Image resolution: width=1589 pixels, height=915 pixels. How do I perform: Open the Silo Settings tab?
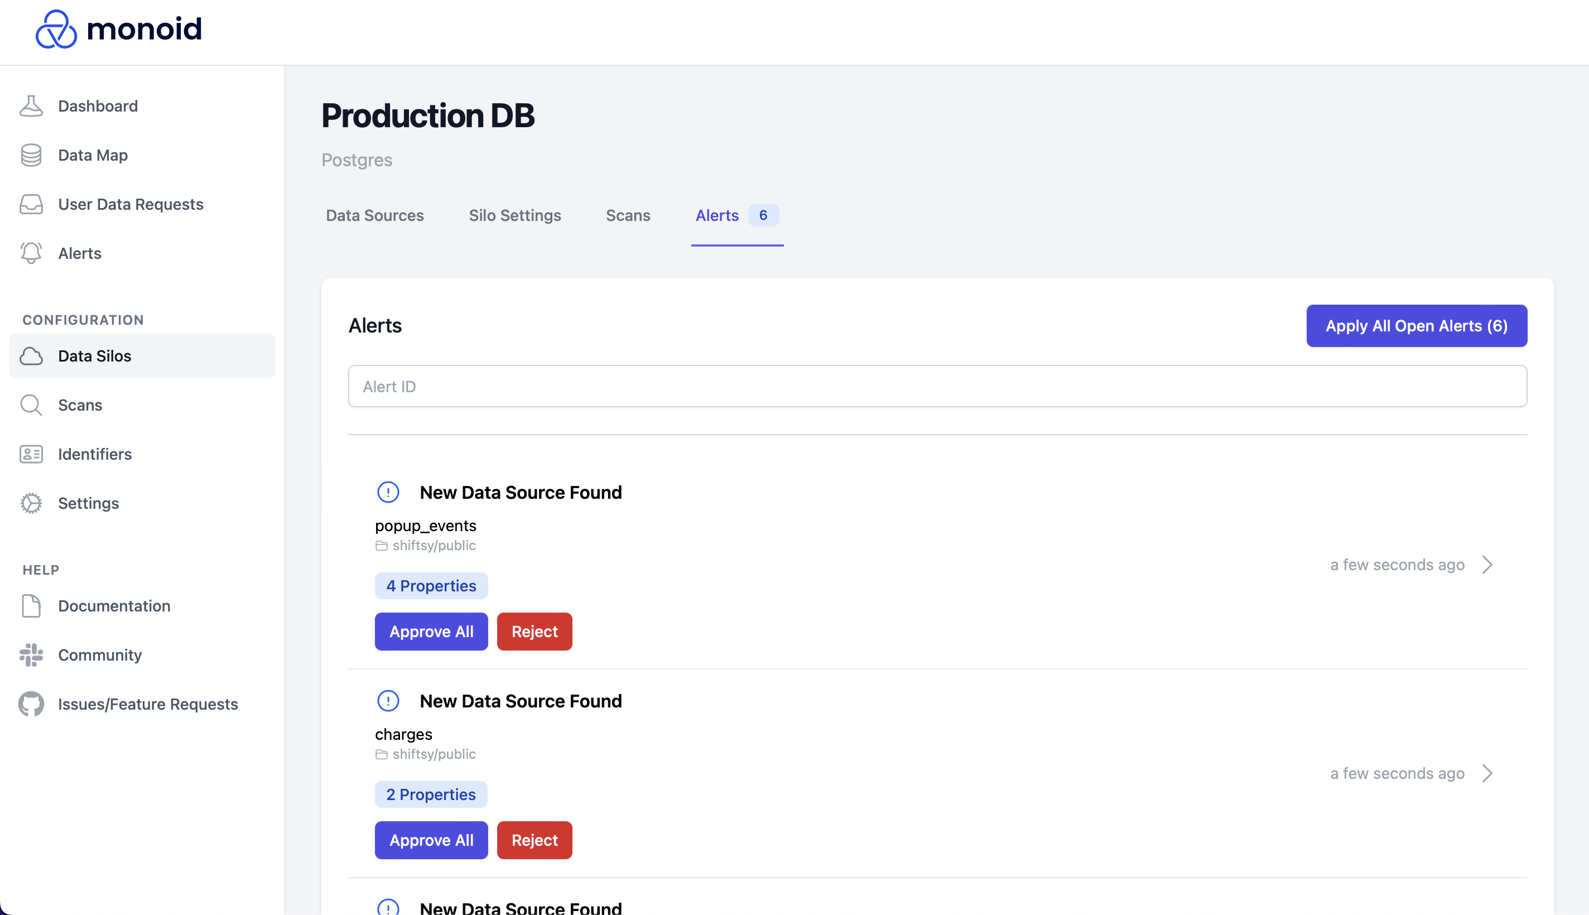tap(514, 215)
